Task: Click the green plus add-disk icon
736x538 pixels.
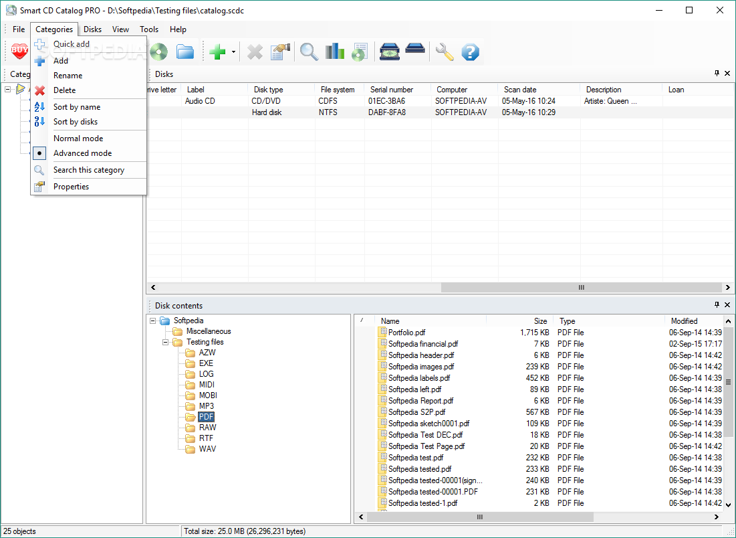Action: pos(217,52)
